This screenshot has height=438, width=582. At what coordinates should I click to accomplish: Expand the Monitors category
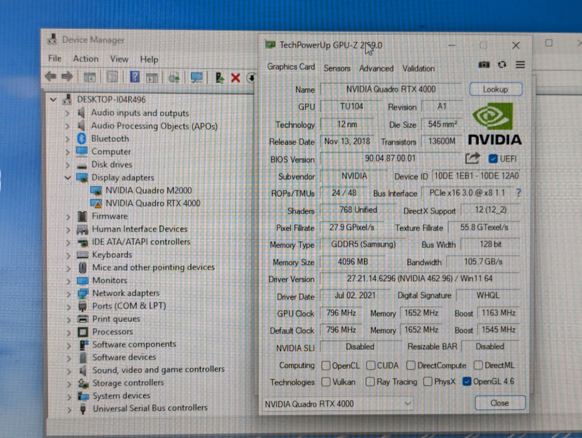pos(68,281)
